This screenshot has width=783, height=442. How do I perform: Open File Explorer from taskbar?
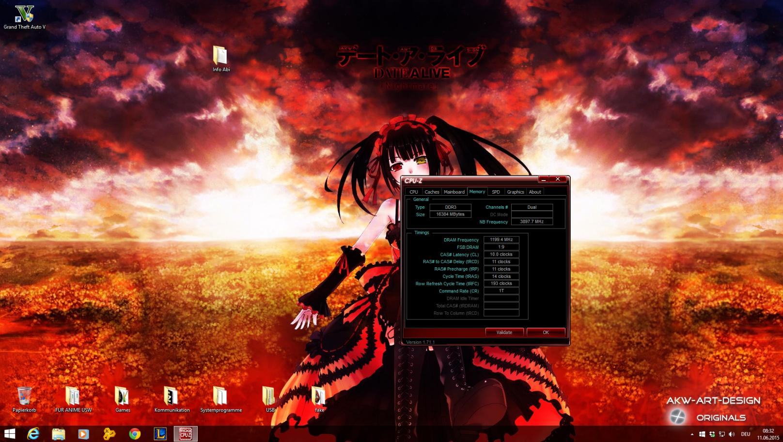pos(59,434)
